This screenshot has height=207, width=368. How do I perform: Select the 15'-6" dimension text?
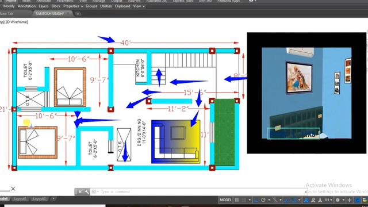coord(195,92)
